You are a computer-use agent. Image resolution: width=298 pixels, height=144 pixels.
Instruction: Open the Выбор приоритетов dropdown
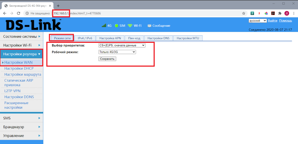pyautogui.click(x=122, y=46)
